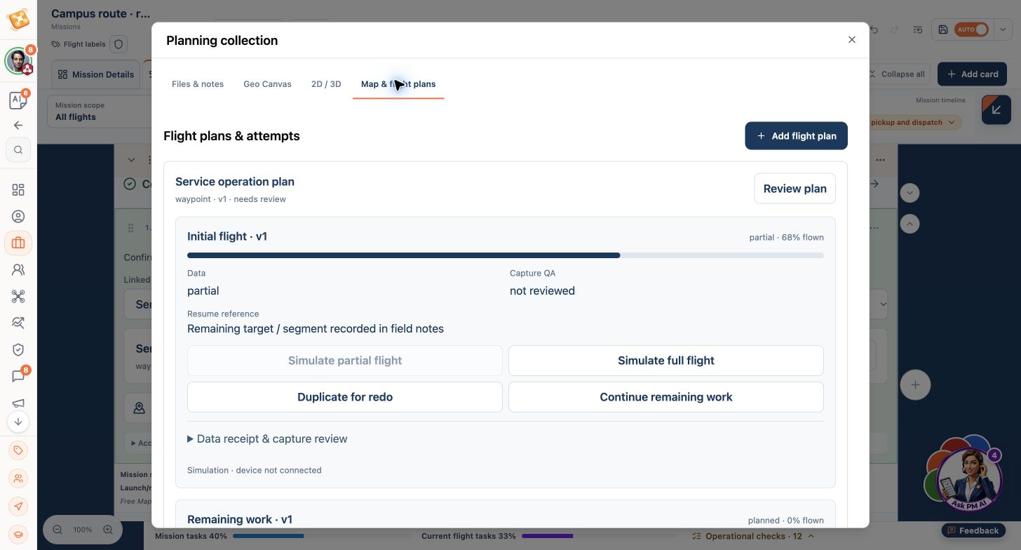Click the Add flight plan button
This screenshot has width=1021, height=550.
tap(796, 136)
